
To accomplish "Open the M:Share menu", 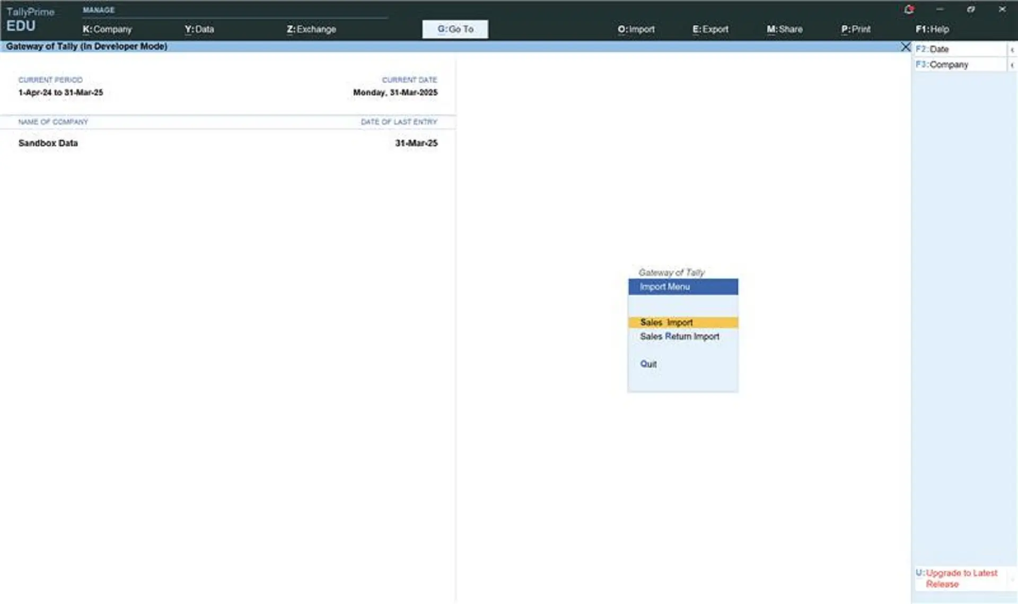I will pyautogui.click(x=784, y=29).
